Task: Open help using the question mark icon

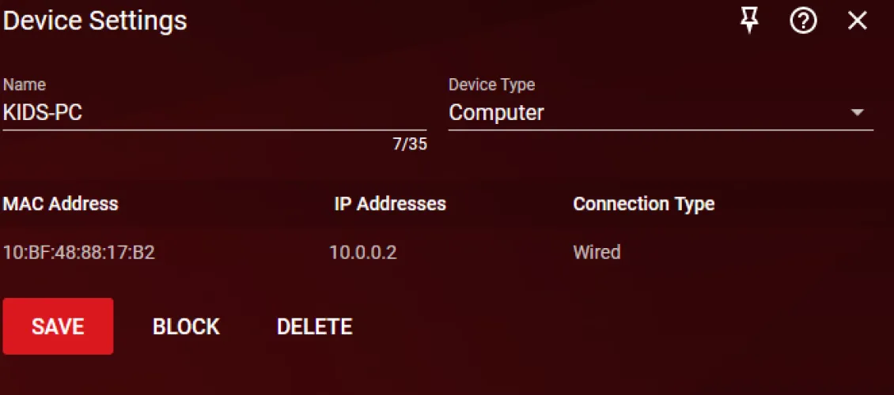Action: (x=803, y=21)
